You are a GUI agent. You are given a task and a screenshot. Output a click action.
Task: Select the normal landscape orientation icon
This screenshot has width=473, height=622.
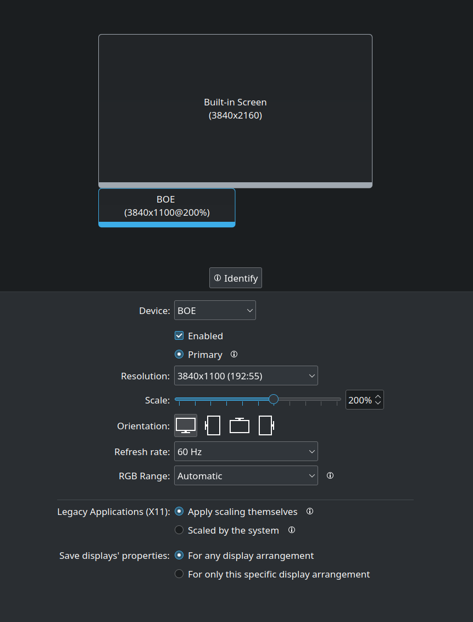click(186, 425)
